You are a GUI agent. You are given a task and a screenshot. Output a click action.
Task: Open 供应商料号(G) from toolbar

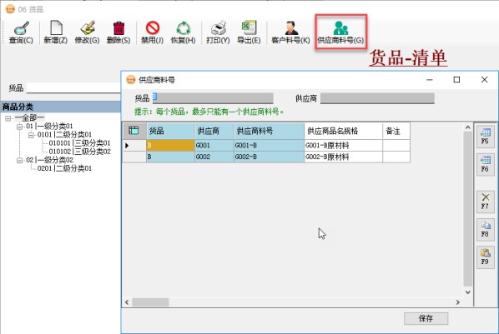340,32
